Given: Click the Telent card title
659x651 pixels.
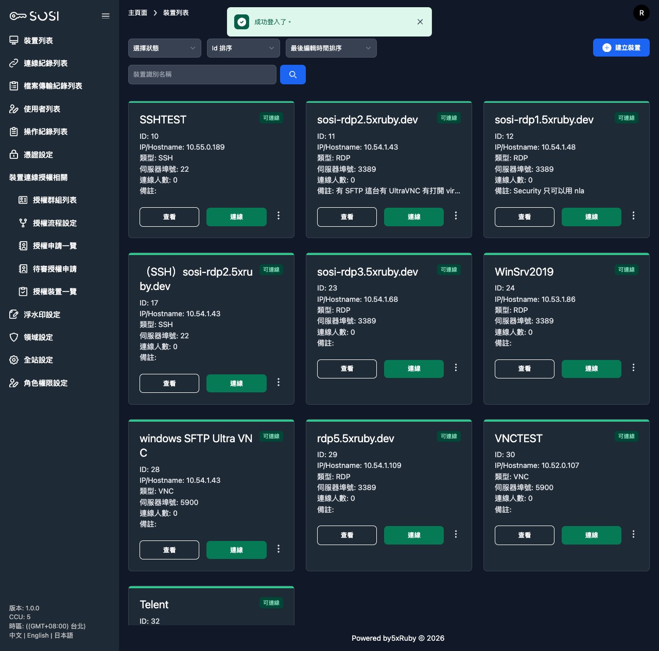Looking at the screenshot, I should 154,605.
